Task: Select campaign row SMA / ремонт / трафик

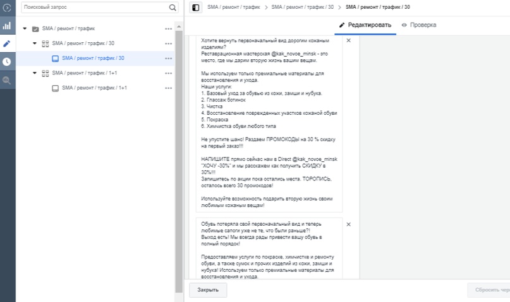Action: pos(95,28)
